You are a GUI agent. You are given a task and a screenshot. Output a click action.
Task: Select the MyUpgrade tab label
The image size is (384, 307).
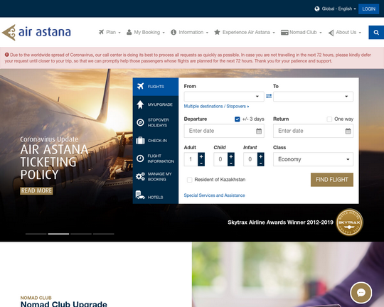(160, 104)
